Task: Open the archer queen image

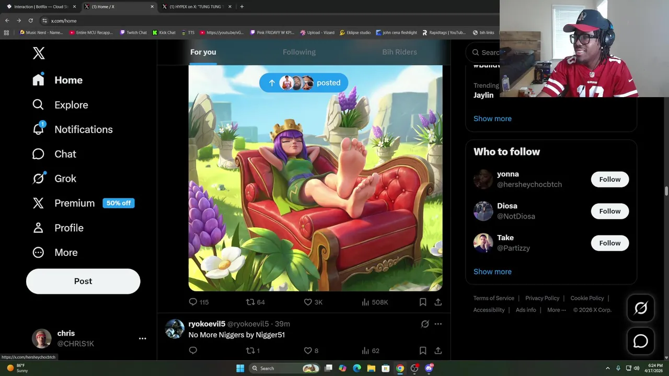Action: pos(315,178)
